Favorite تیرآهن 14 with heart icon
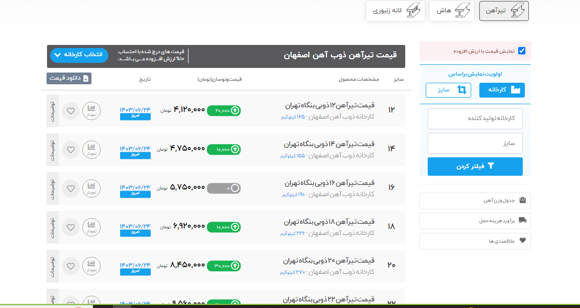580x308 pixels. [x=71, y=150]
